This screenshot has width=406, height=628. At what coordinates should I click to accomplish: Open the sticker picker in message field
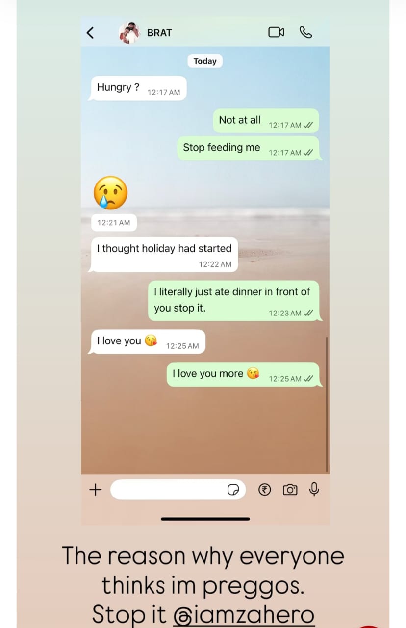tap(233, 490)
